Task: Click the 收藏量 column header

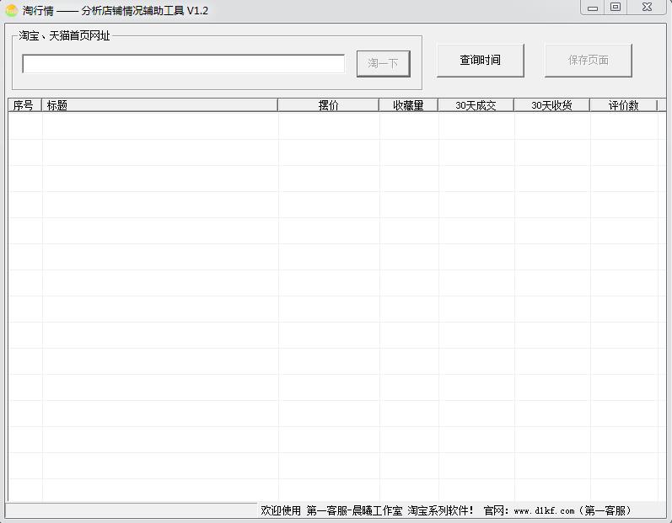Action: 408,105
